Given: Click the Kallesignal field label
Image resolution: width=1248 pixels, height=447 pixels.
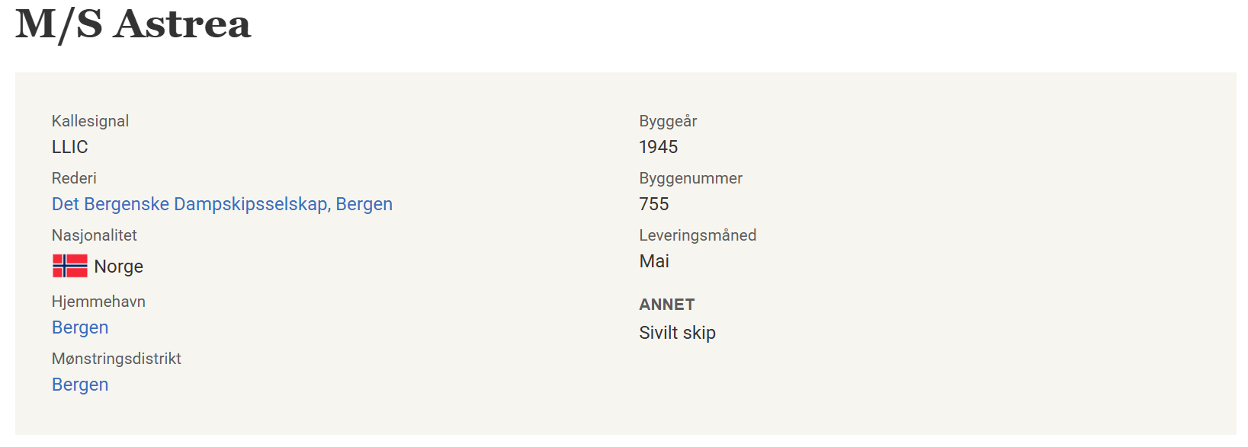Looking at the screenshot, I should (90, 121).
